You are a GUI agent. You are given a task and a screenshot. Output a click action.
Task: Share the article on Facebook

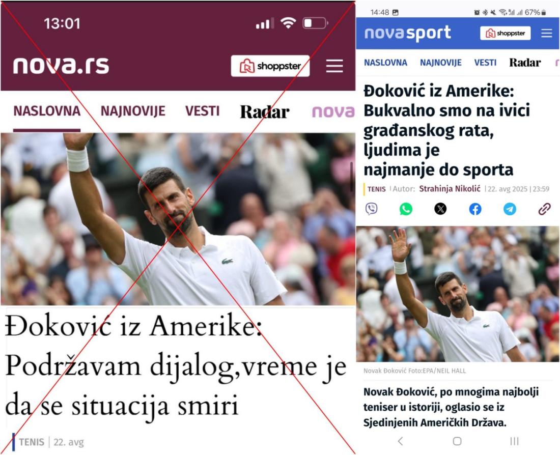[475, 209]
